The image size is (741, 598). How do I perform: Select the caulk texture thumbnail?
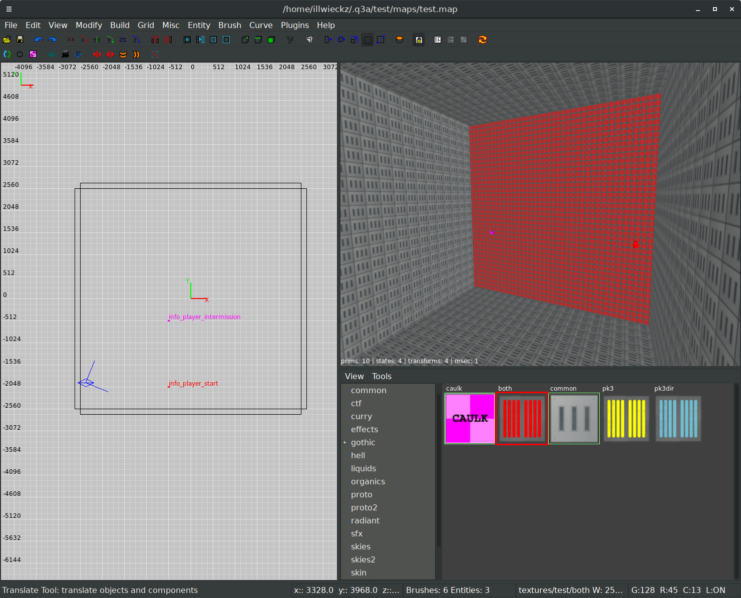pos(470,419)
